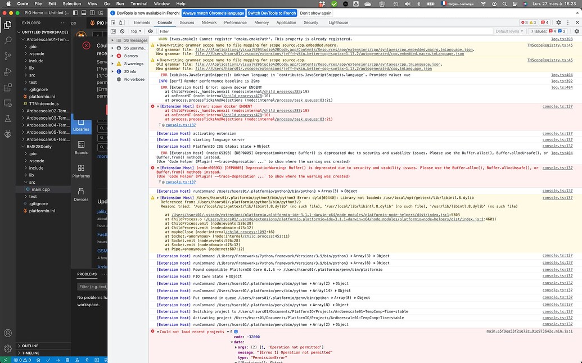Click the inspect element selector icon
The width and height of the screenshot is (582, 363).
point(113,22)
